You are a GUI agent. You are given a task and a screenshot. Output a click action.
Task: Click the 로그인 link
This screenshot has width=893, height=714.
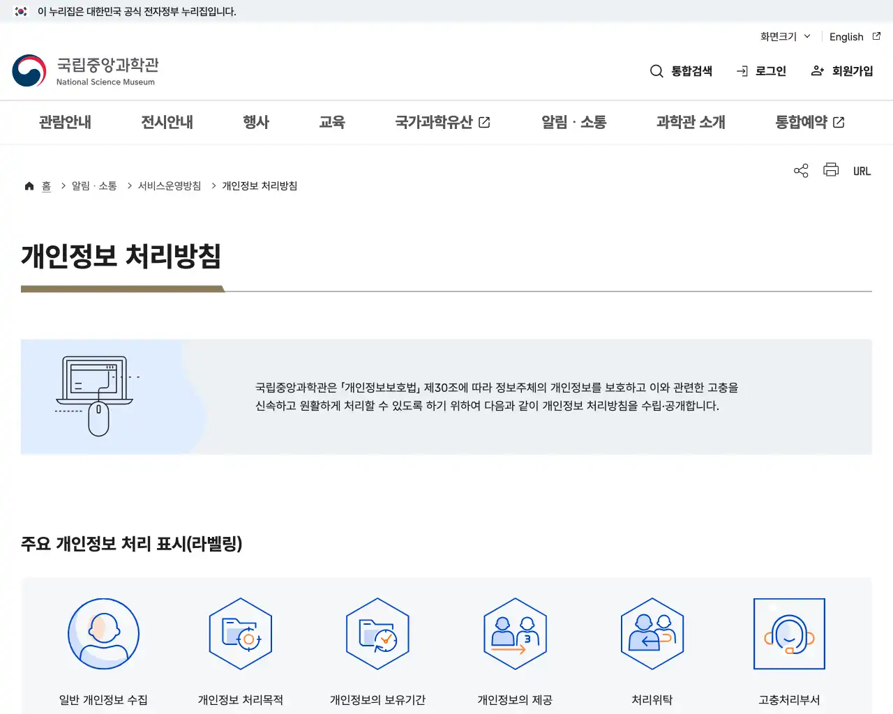coord(762,70)
